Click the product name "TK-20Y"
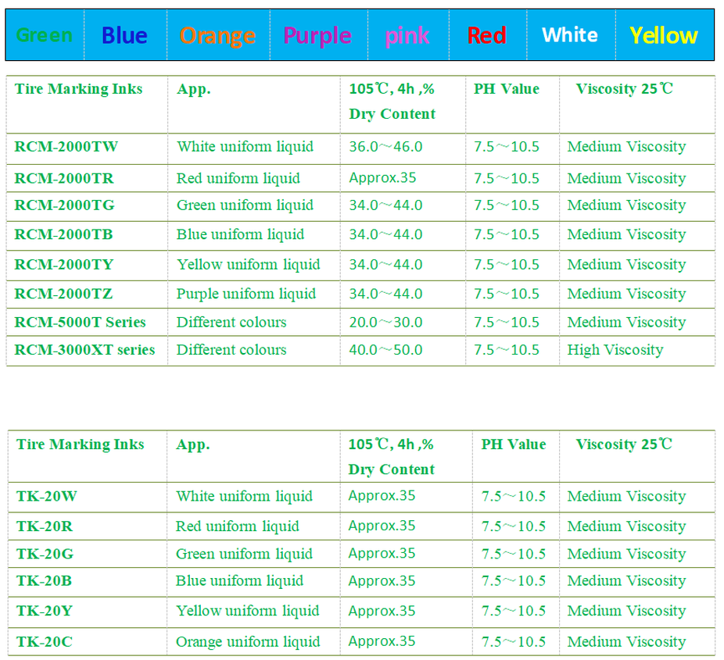The width and height of the screenshot is (724, 660). (x=45, y=611)
